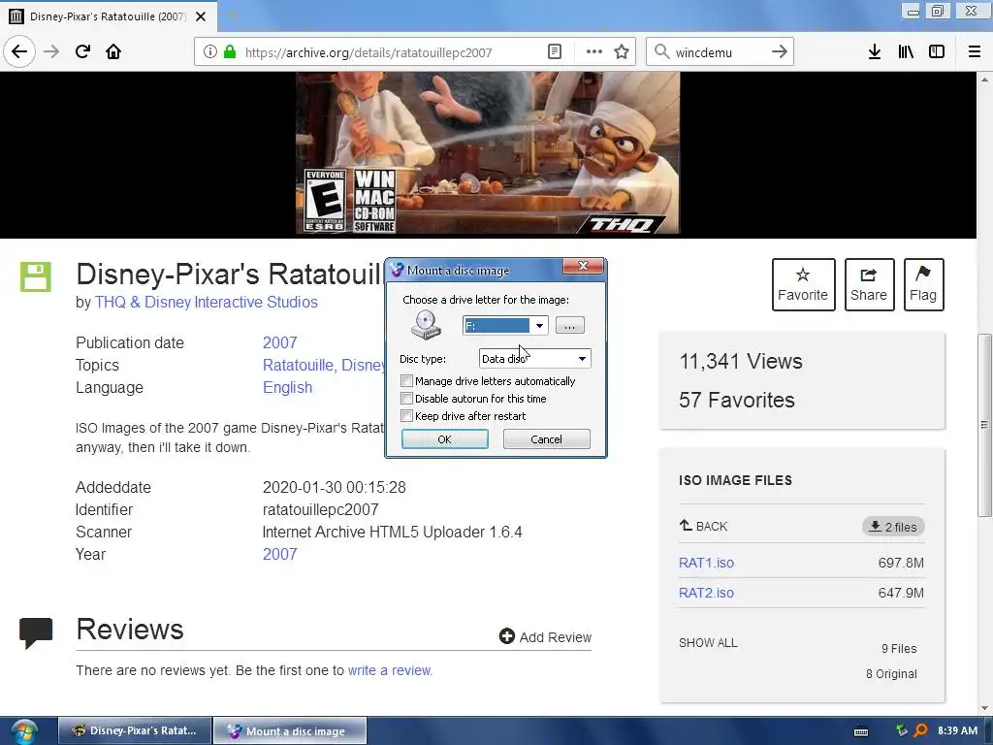Viewport: 993px width, 745px height.
Task: Open the Disc type Data disc dropdown
Action: (534, 359)
